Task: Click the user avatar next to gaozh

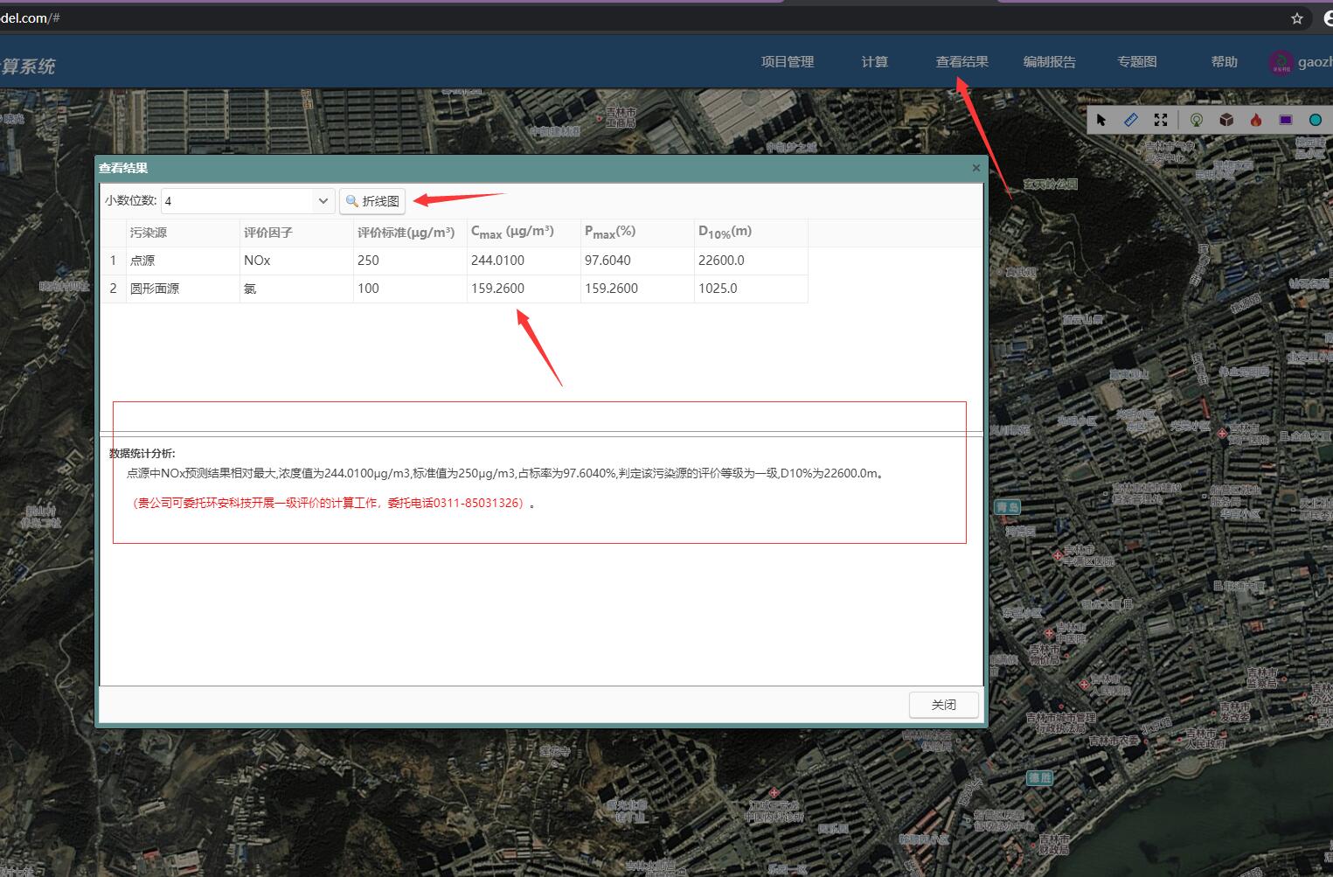Action: 1281,62
